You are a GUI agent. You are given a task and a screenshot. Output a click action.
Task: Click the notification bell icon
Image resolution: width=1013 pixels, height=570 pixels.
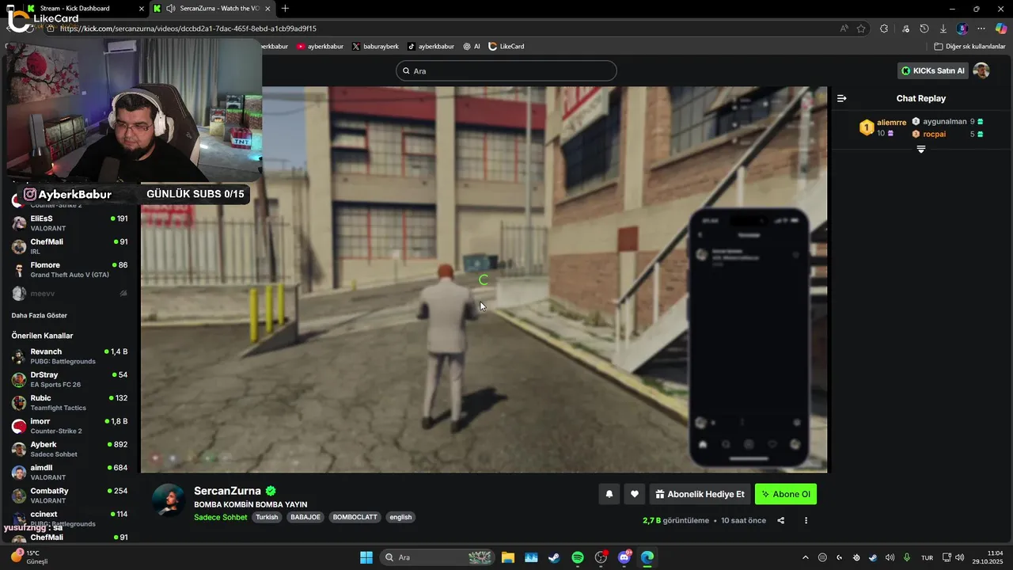pos(609,494)
